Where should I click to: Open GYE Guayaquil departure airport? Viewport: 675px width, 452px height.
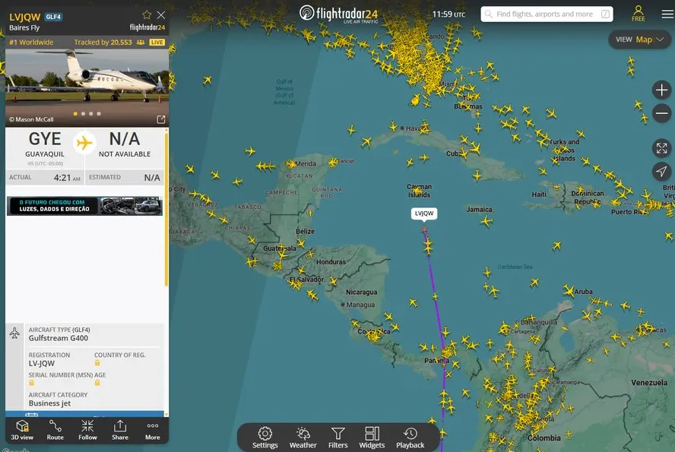point(45,147)
